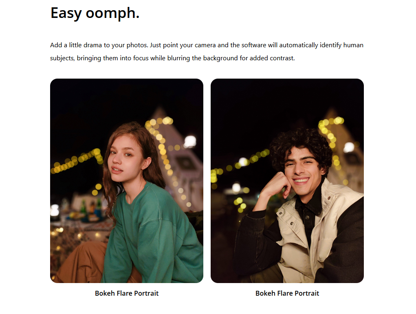Screen dimensions: 416x314
Task: Click the word "software" in the paragraph
Action: point(253,45)
